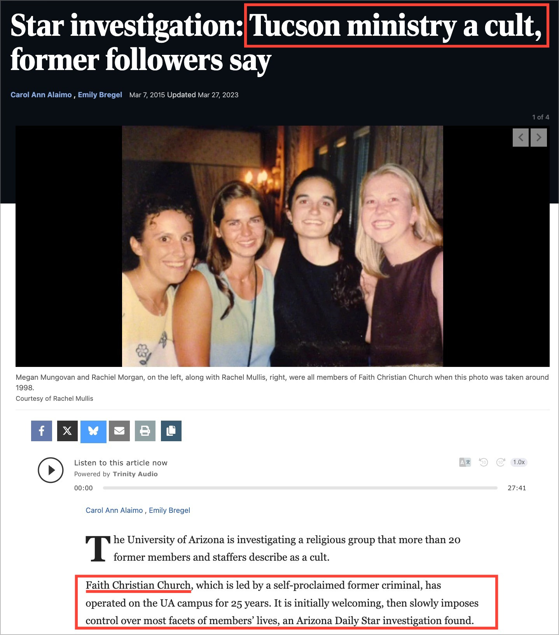
Task: Play the article audio
Action: [x=51, y=470]
